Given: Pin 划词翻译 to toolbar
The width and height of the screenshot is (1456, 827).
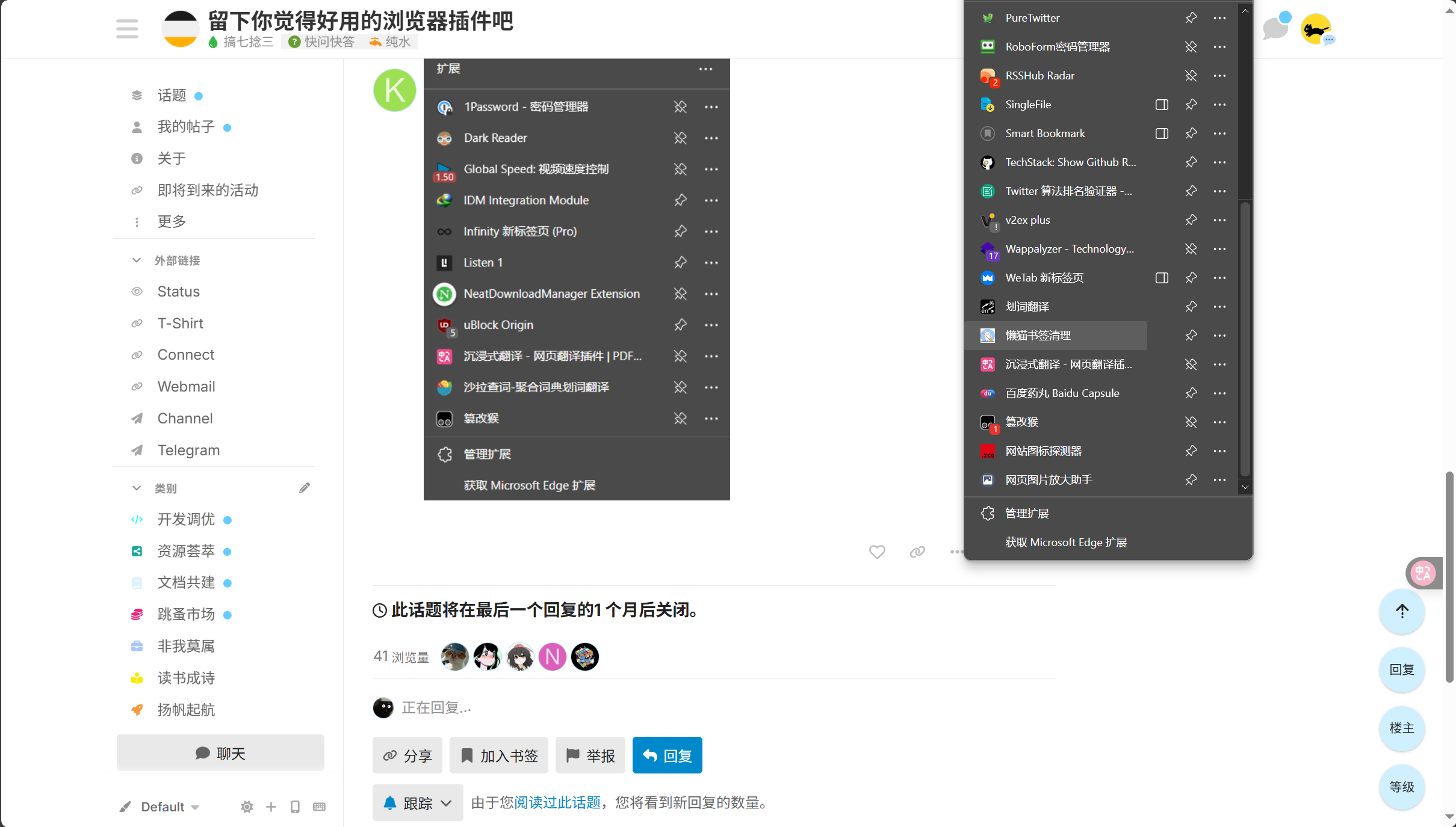Looking at the screenshot, I should [x=1191, y=307].
